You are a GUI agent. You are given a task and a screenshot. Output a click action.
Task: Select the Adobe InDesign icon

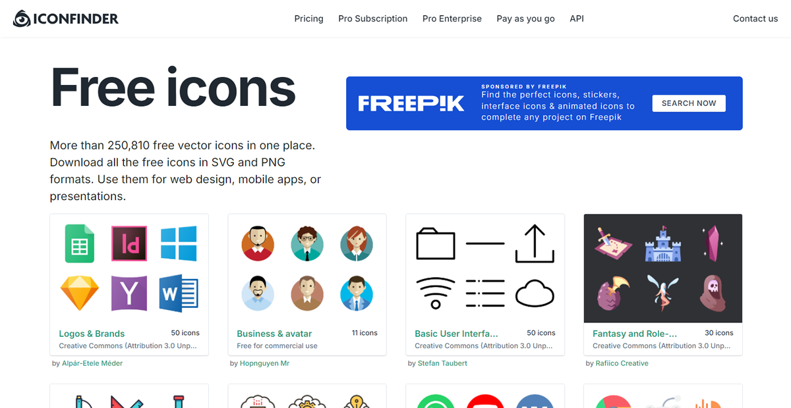(129, 243)
